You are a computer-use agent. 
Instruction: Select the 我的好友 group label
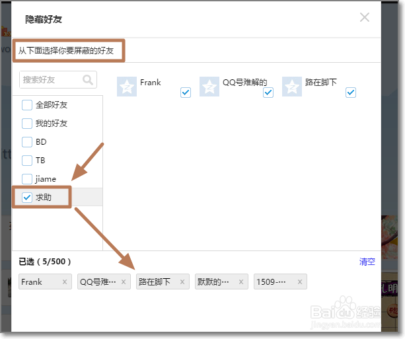(52, 124)
